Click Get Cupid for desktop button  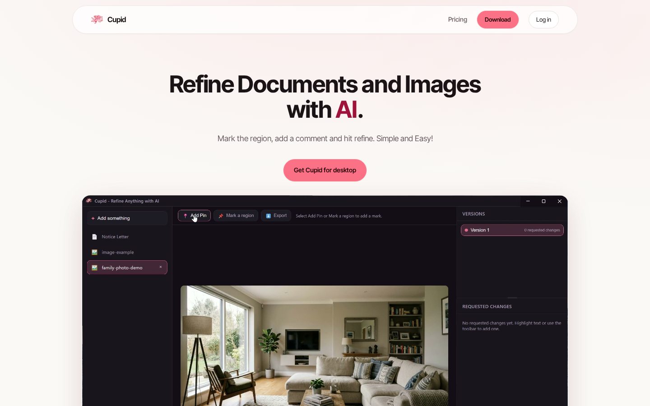[x=325, y=170]
